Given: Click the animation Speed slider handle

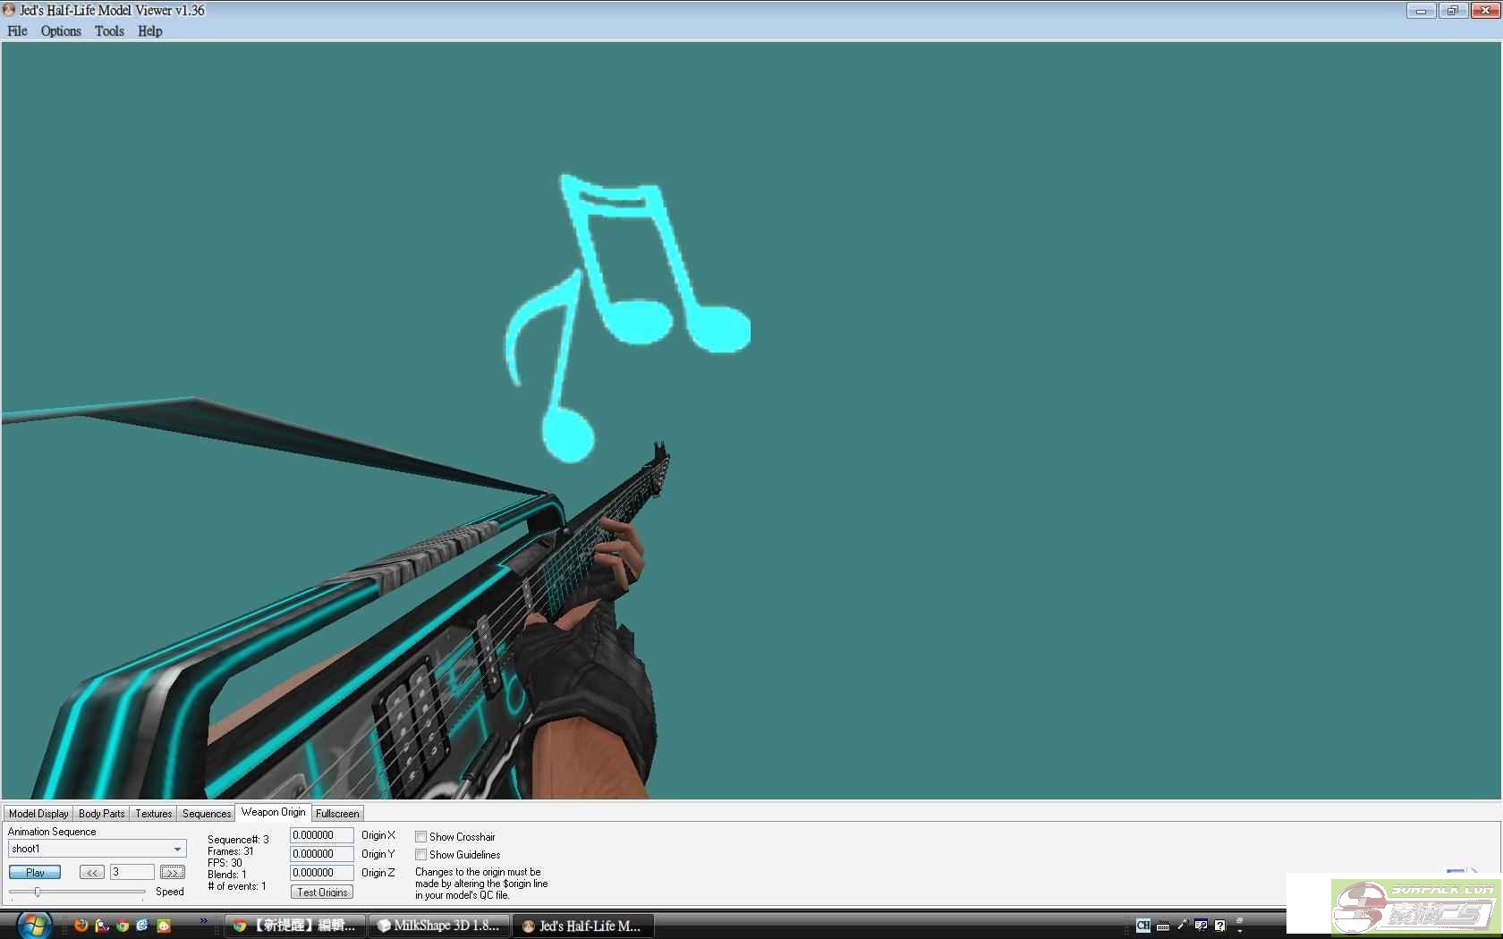Looking at the screenshot, I should click(38, 892).
